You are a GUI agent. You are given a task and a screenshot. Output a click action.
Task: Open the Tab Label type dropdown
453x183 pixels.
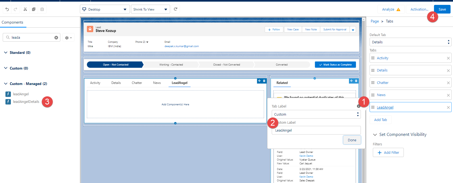pyautogui.click(x=316, y=115)
